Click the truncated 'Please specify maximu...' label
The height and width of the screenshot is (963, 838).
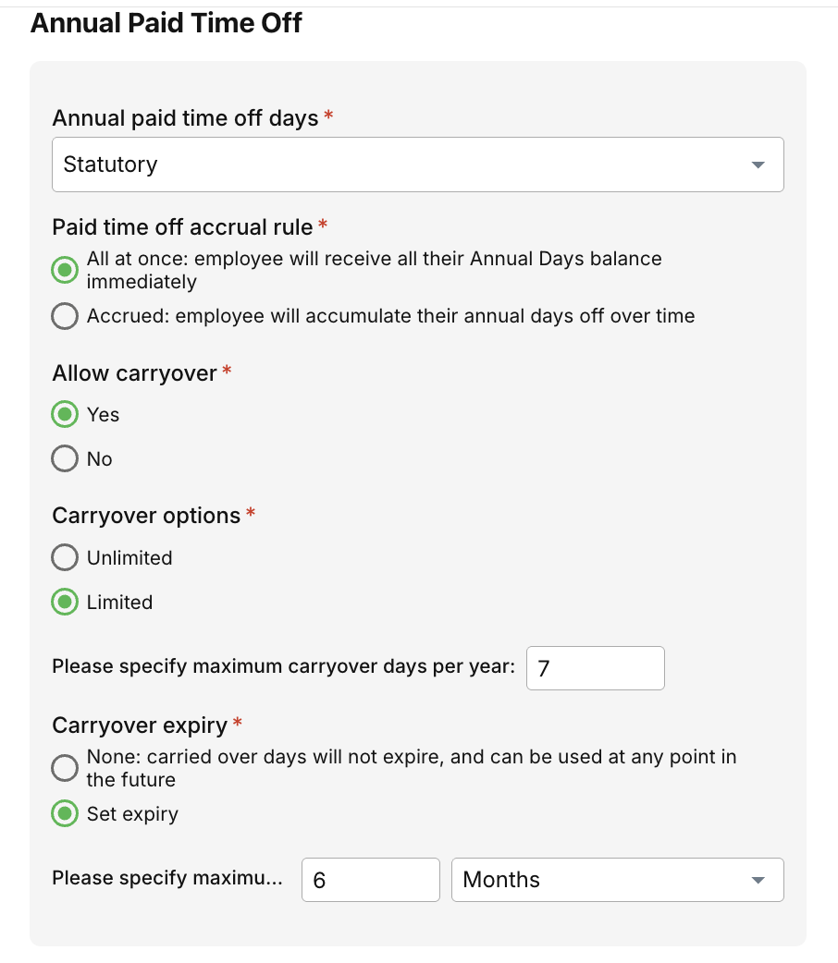pos(167,878)
